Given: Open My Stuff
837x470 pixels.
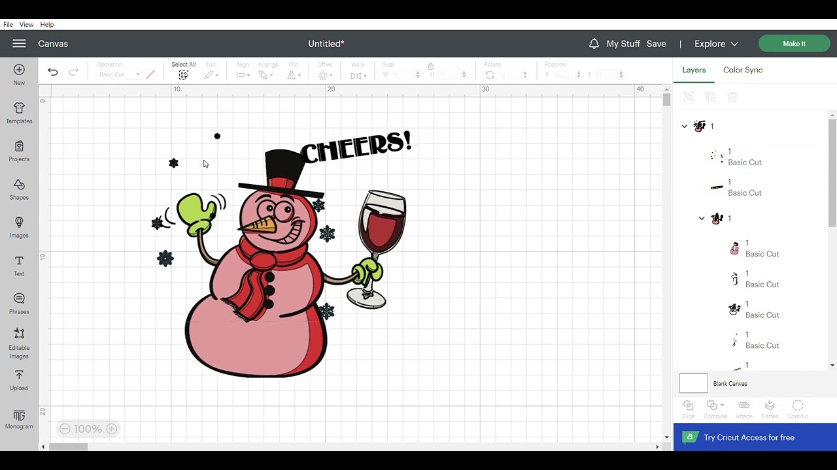Looking at the screenshot, I should click(x=623, y=44).
